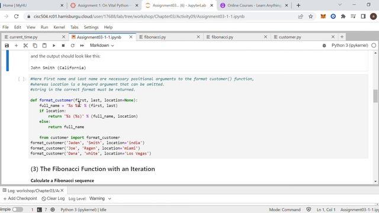Screen dimensions: 379x213
Task: Click the browser address bar URL
Action: pos(139,17)
